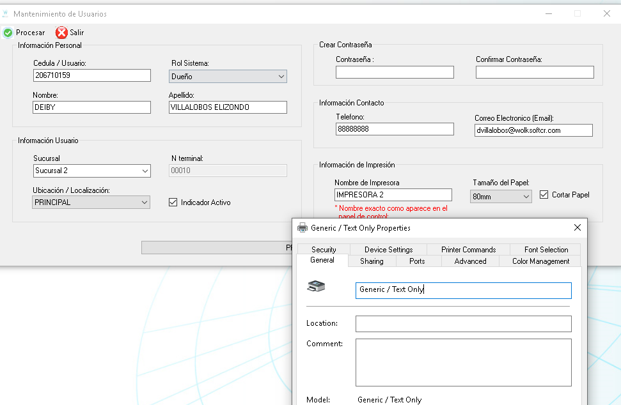Click the printer icon in the Properties title bar

tap(303, 227)
